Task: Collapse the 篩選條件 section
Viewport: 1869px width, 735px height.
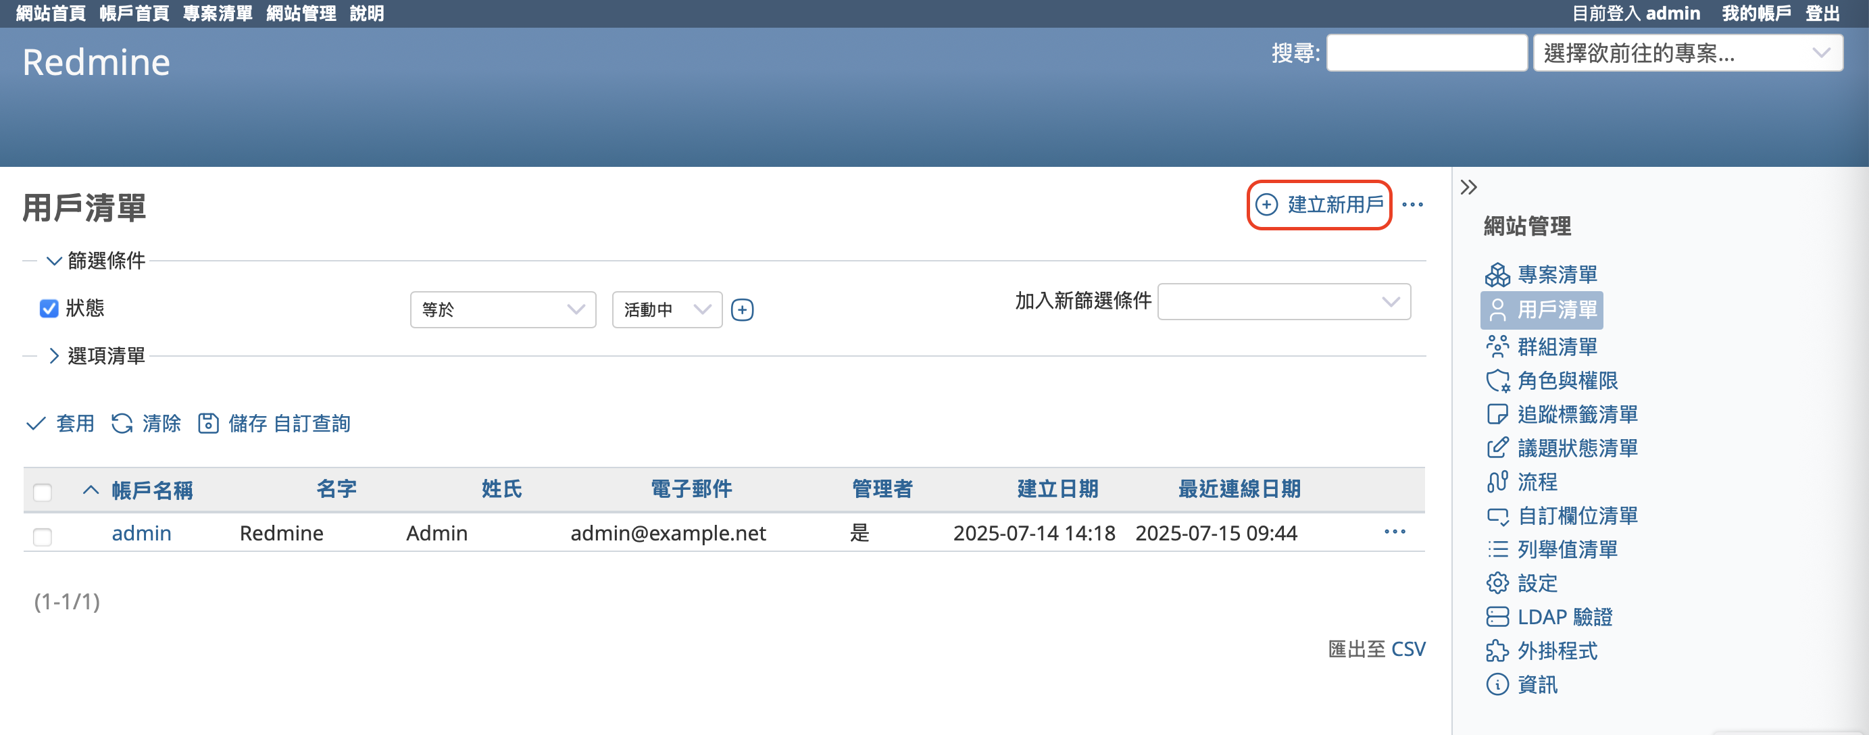Action: click(96, 261)
